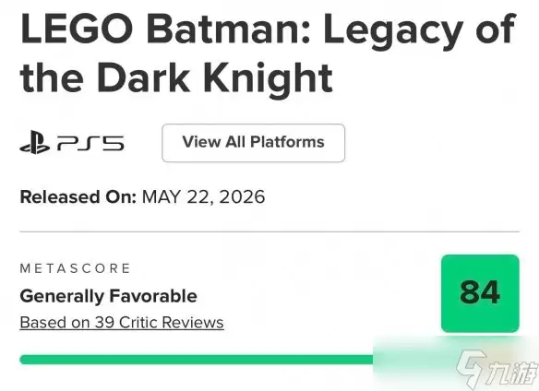539x391 pixels.
Task: Click the Generally Favorable rating text
Action: 109,296
